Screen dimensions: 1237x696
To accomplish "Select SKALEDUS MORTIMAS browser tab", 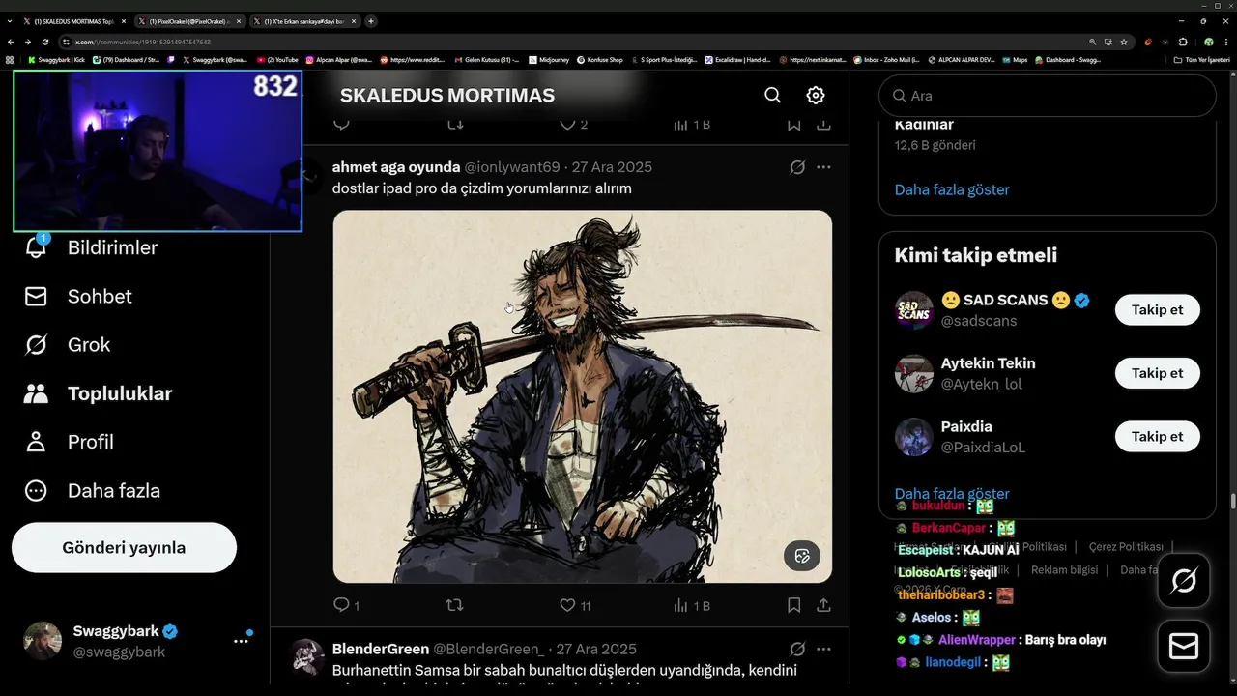I will click(x=73, y=21).
